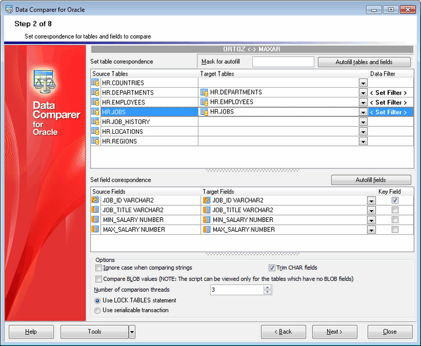The height and width of the screenshot is (346, 421).
Task: Click the Autofill fields button
Action: point(371,180)
